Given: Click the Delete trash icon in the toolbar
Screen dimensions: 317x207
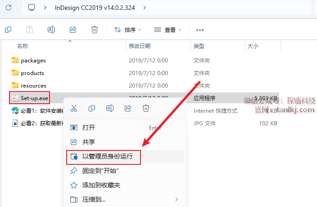Looking at the screenshot, I should click(95, 30).
